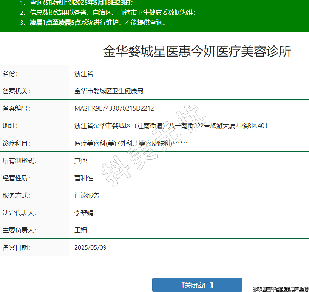Click the province value 浙江省
Screen dimensions: 309x292
(84, 74)
